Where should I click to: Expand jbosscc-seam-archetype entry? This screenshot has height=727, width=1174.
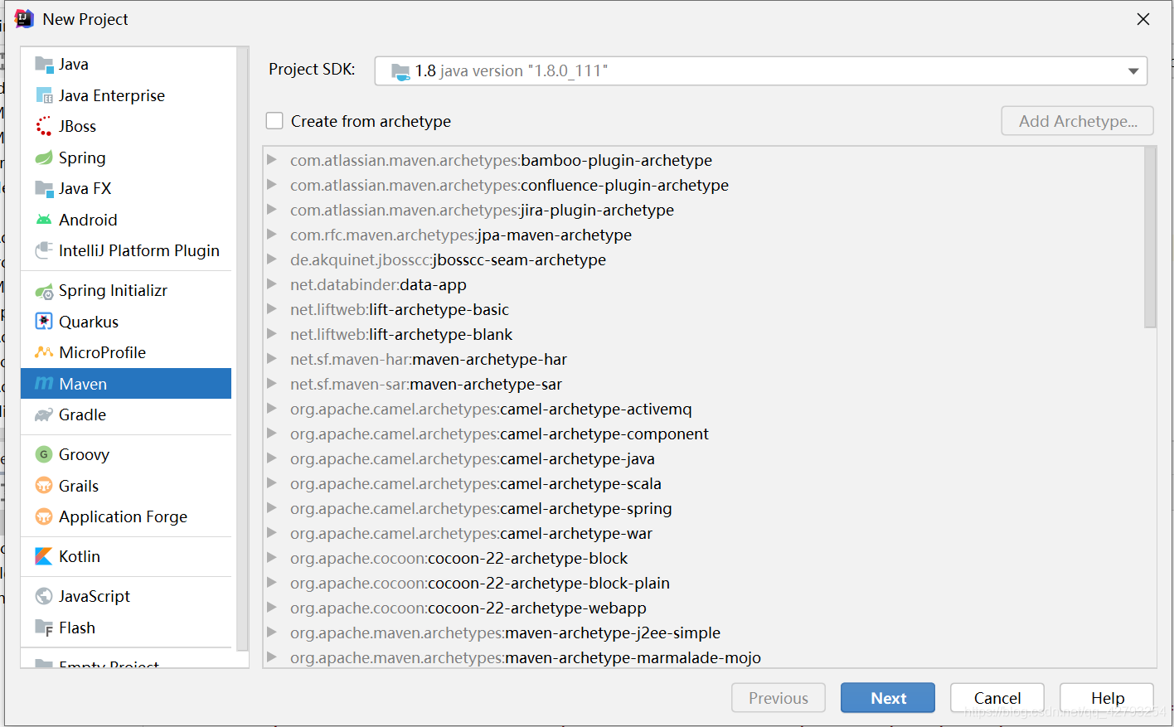coord(272,259)
